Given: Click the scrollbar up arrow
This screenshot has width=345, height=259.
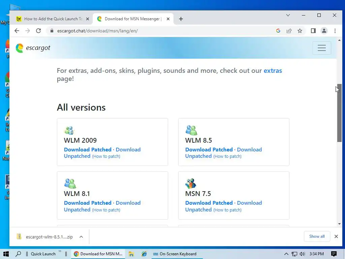Looking at the screenshot, I should [x=339, y=40].
